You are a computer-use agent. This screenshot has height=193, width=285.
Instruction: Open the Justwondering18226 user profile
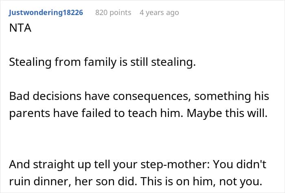[x=46, y=13]
